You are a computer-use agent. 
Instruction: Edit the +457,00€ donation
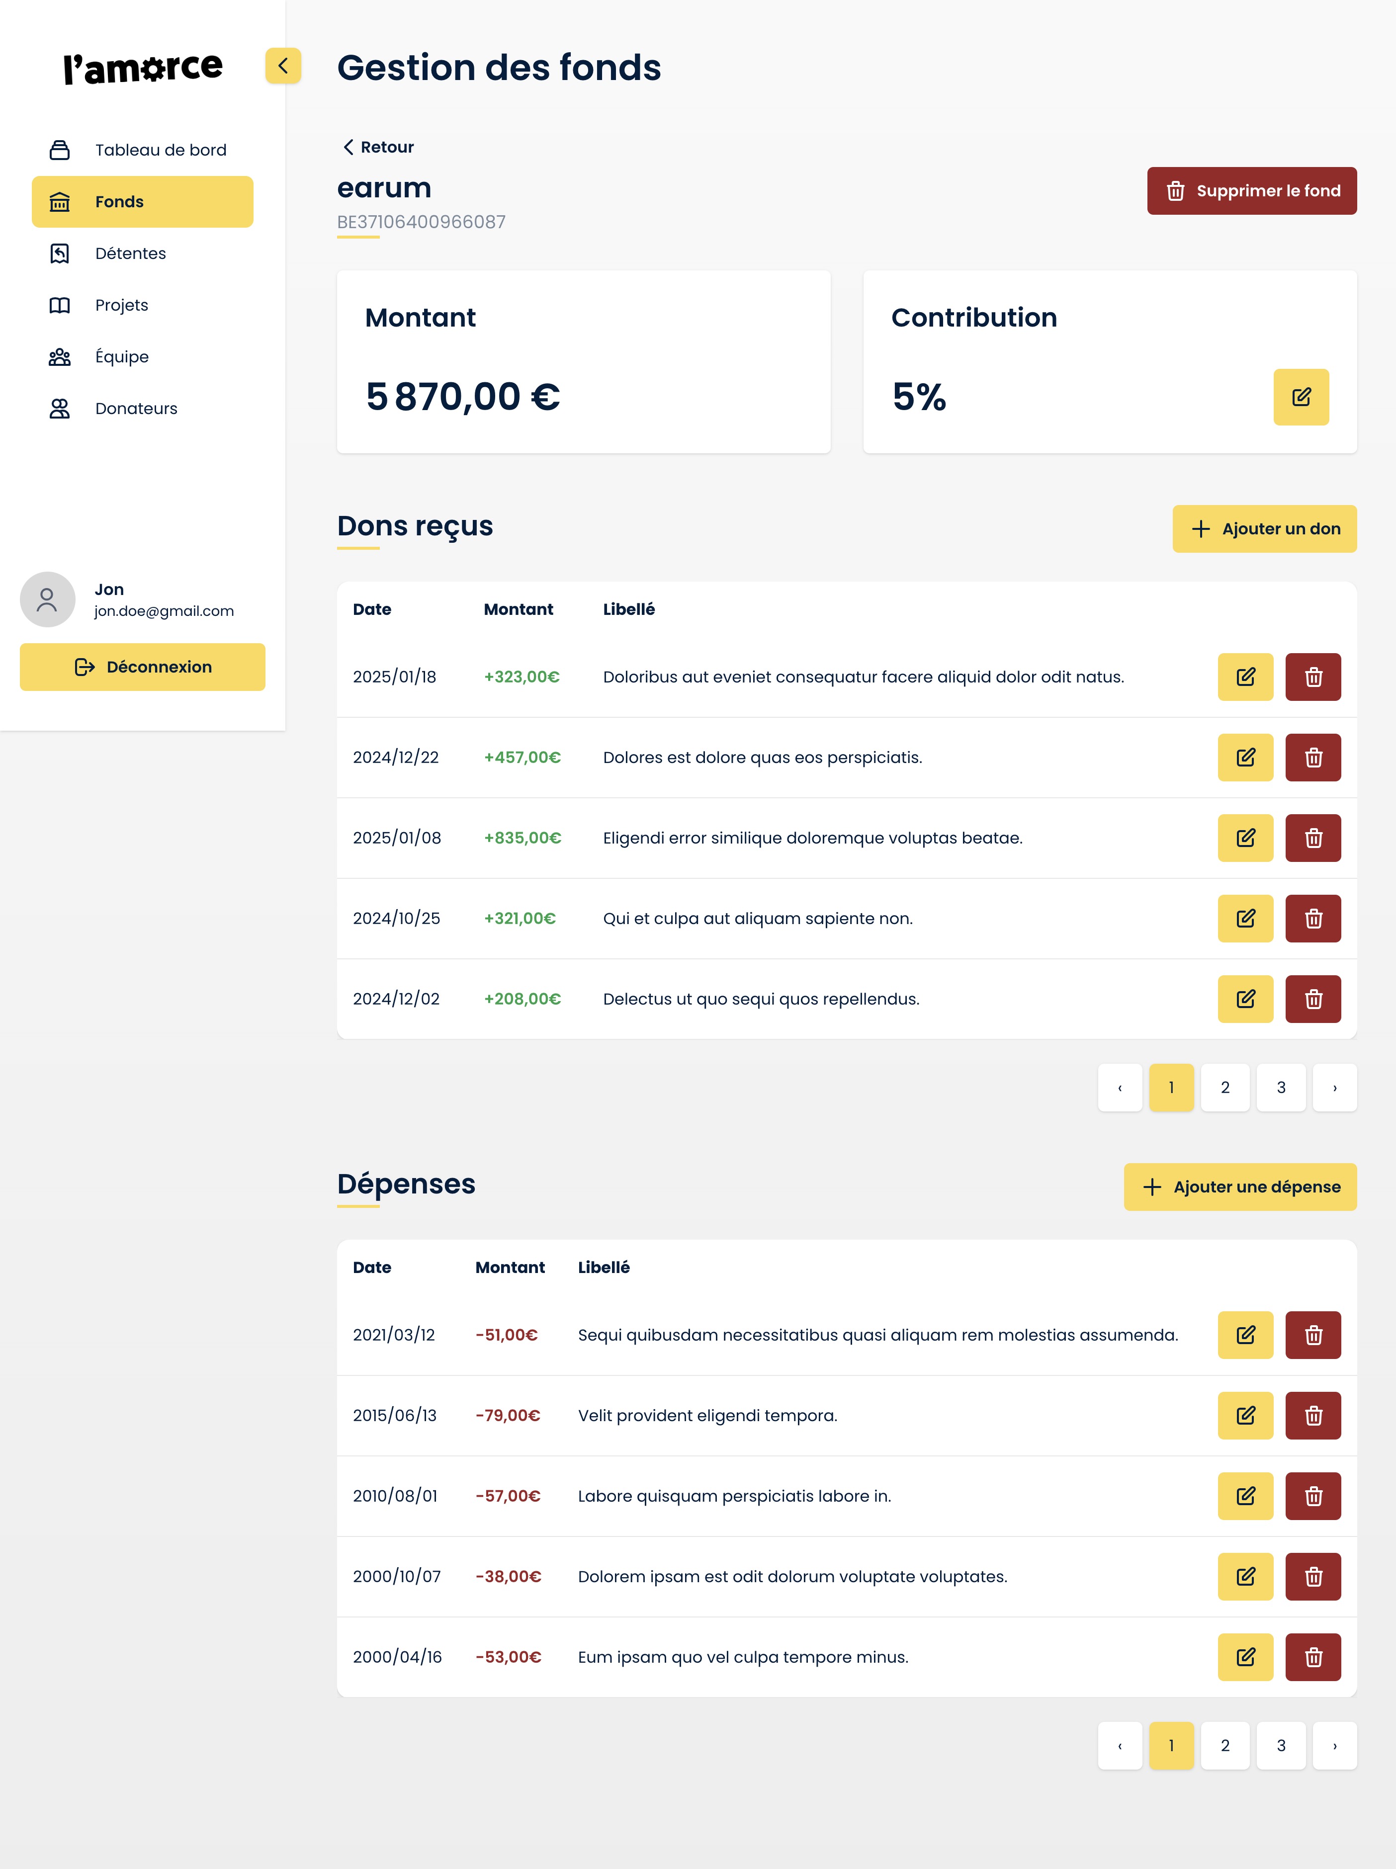click(1245, 758)
